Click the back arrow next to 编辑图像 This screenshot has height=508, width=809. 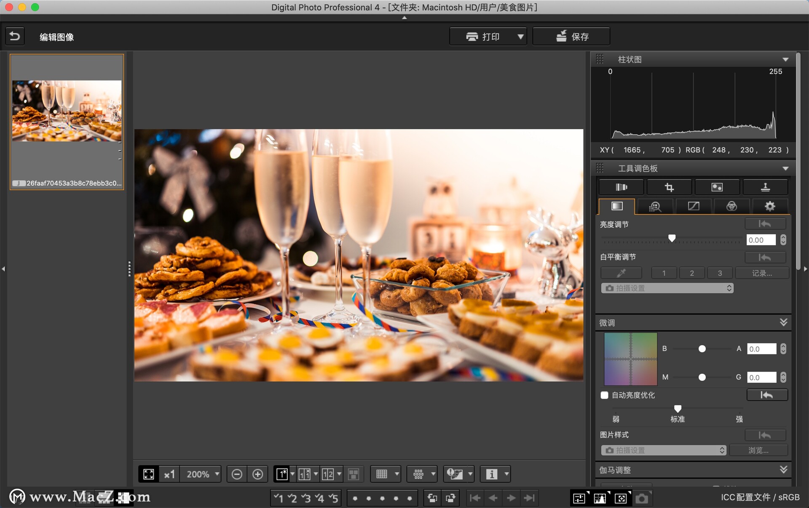point(15,36)
